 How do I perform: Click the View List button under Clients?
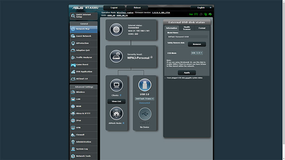click(x=116, y=102)
